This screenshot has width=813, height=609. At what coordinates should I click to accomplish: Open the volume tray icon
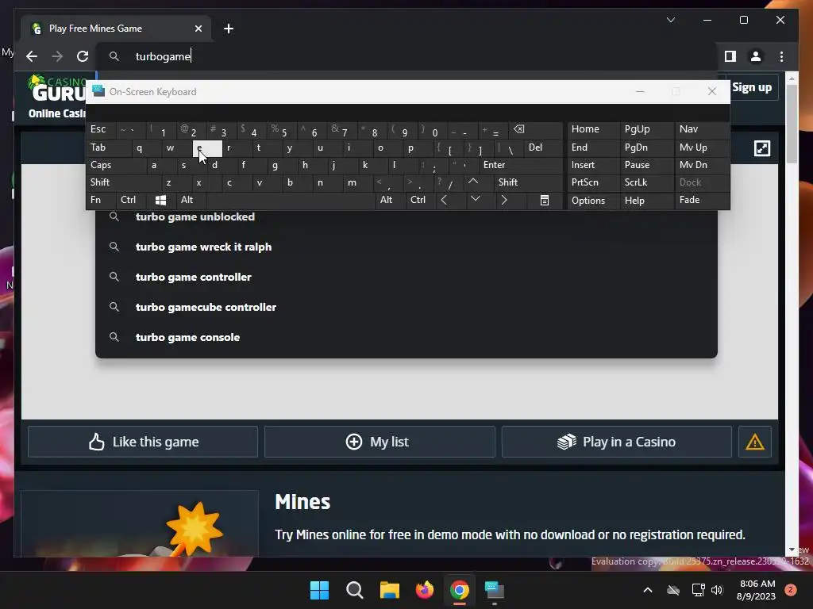coord(717,590)
